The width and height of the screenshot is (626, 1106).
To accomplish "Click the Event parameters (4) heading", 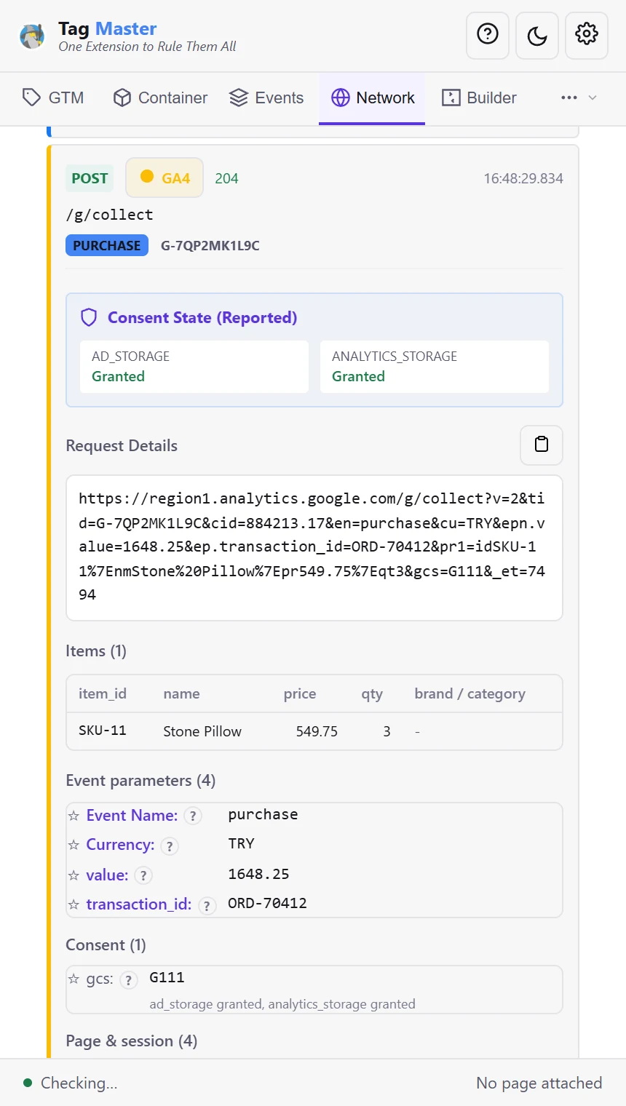I will (140, 781).
